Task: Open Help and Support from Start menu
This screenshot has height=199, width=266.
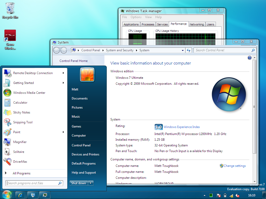Action: (x=84, y=172)
